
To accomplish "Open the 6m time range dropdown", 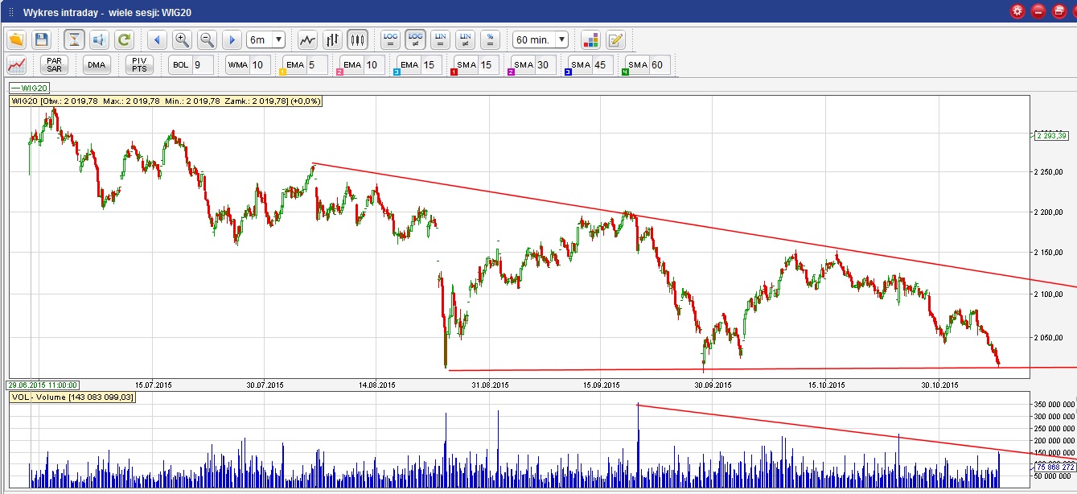I will (266, 39).
